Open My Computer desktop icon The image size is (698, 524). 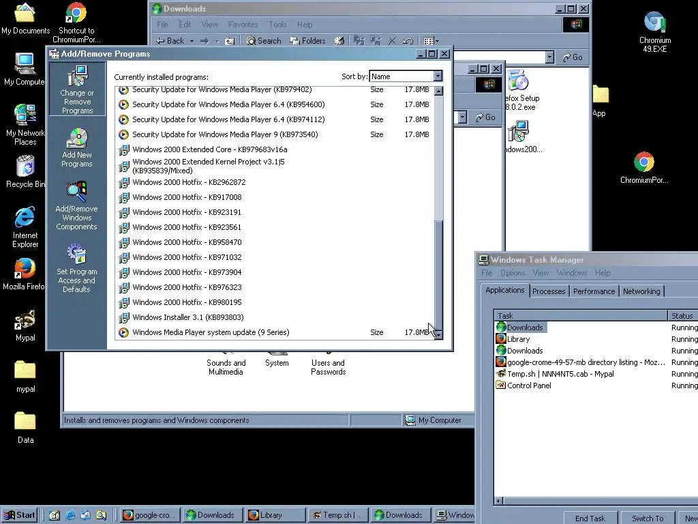(x=24, y=69)
